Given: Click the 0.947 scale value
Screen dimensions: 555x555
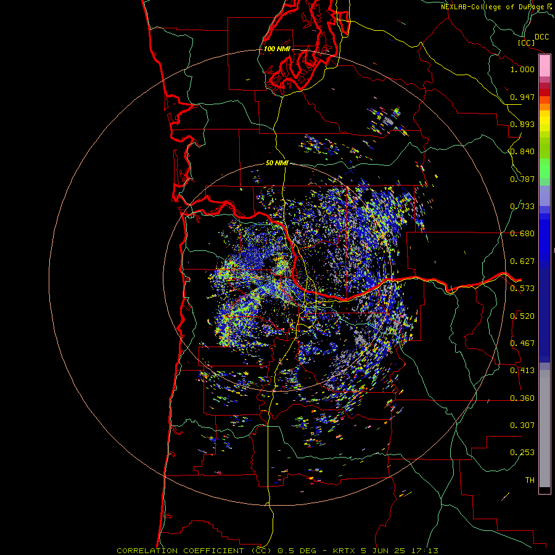Looking at the screenshot, I should [522, 97].
